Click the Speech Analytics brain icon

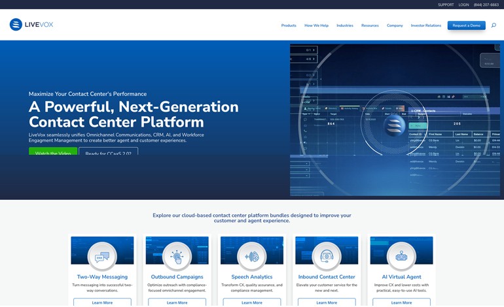[x=252, y=257]
